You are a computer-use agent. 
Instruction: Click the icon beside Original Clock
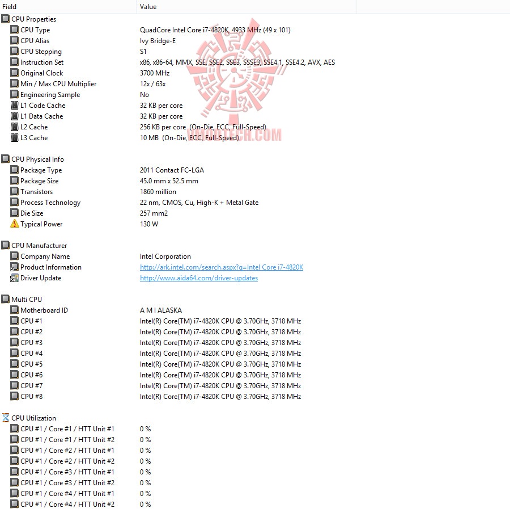(15, 73)
